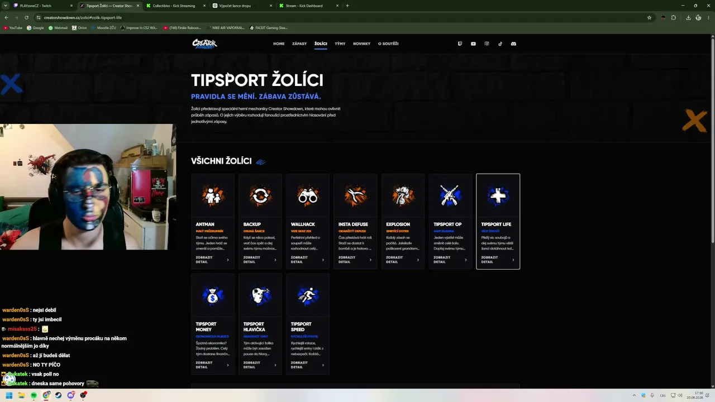The width and height of the screenshot is (715, 402).
Task: Open the Discord icon in site header
Action: (x=513, y=44)
